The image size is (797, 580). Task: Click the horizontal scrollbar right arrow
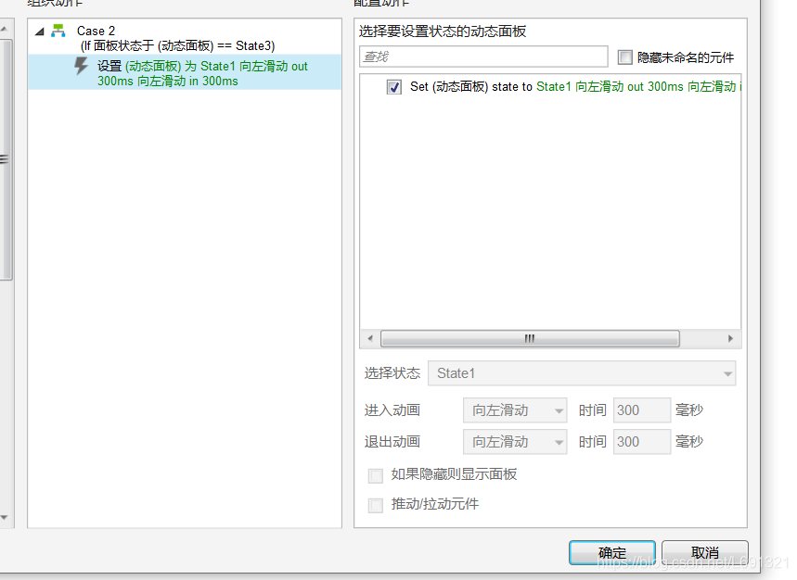click(730, 338)
